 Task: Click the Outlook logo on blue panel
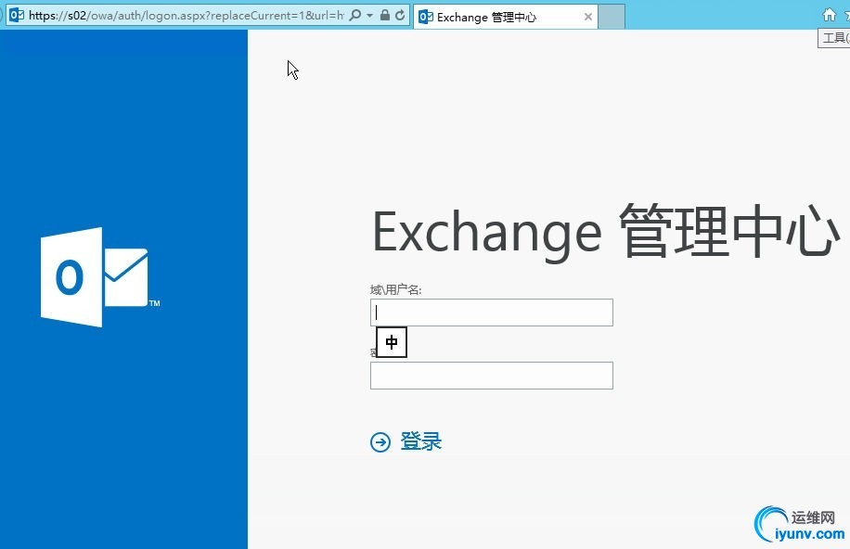pos(100,277)
